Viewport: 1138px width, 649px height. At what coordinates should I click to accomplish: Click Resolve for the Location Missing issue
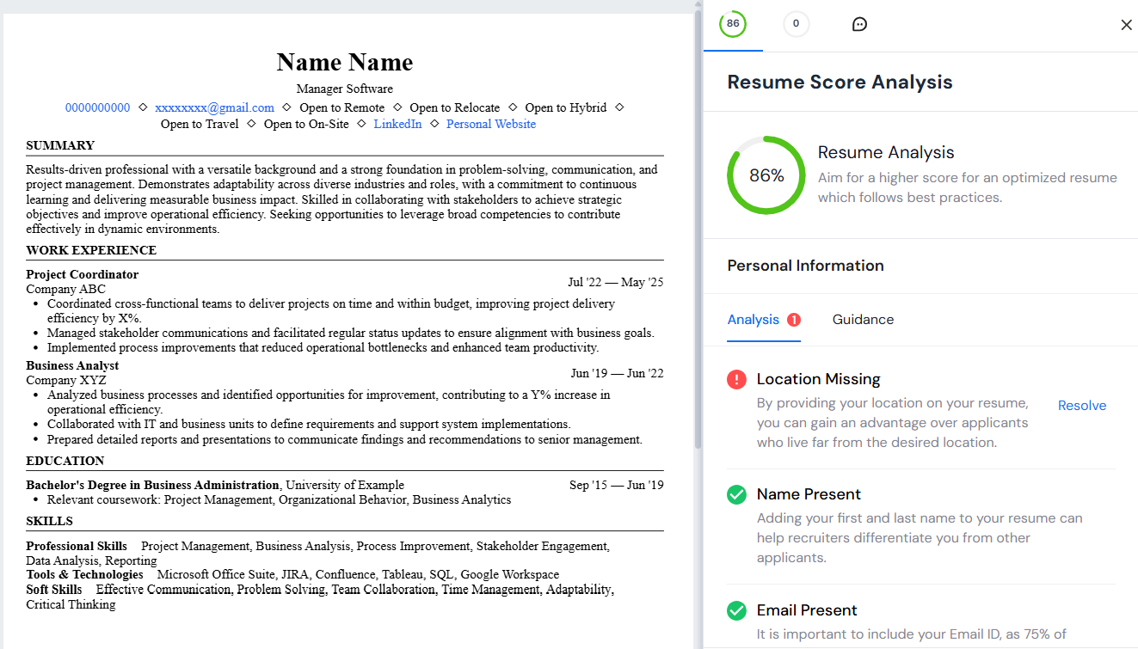tap(1082, 405)
